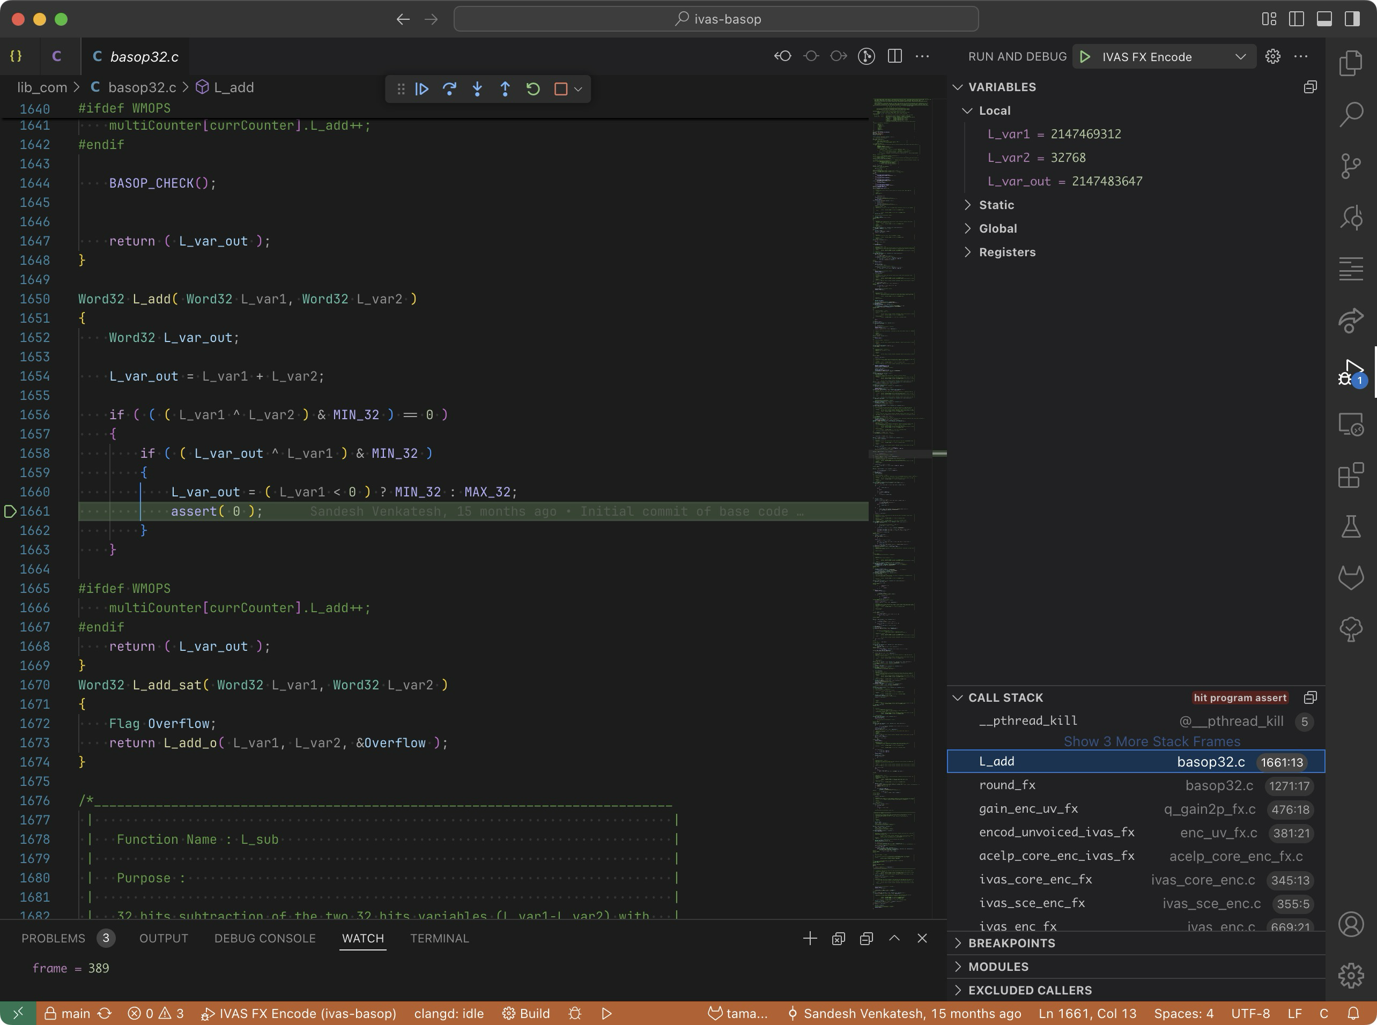Viewport: 1377px width, 1025px height.
Task: Click Continue in debug toolbar
Action: [421, 89]
